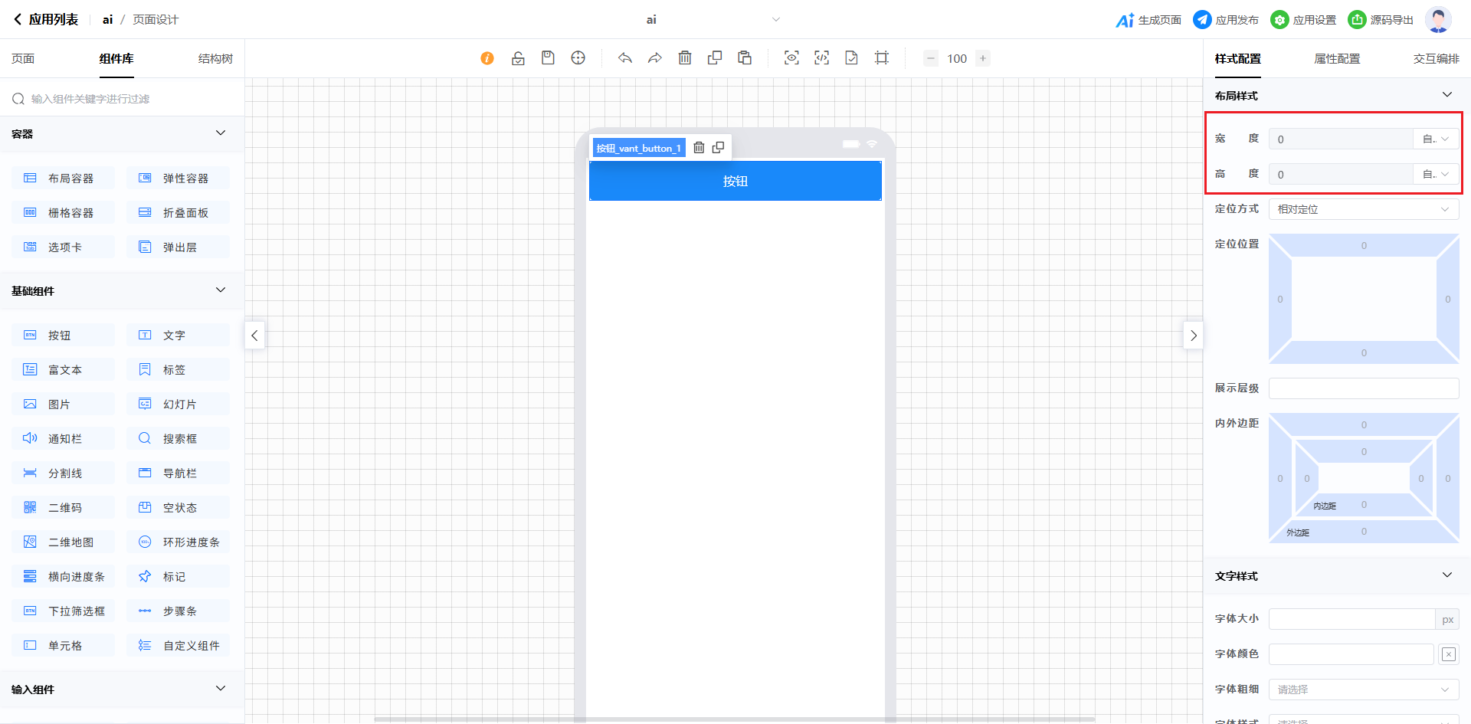The image size is (1471, 724).
Task: Open the 字体颜色 color picker swatch
Action: pos(1448,654)
